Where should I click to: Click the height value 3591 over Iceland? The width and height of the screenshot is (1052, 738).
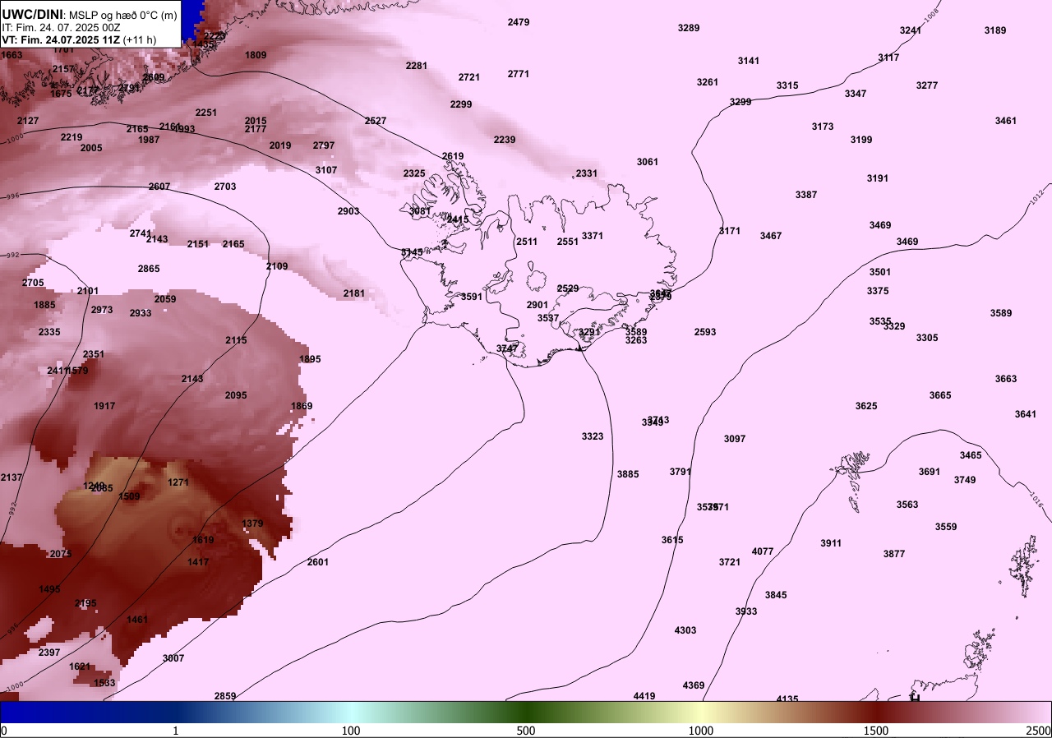pyautogui.click(x=472, y=297)
